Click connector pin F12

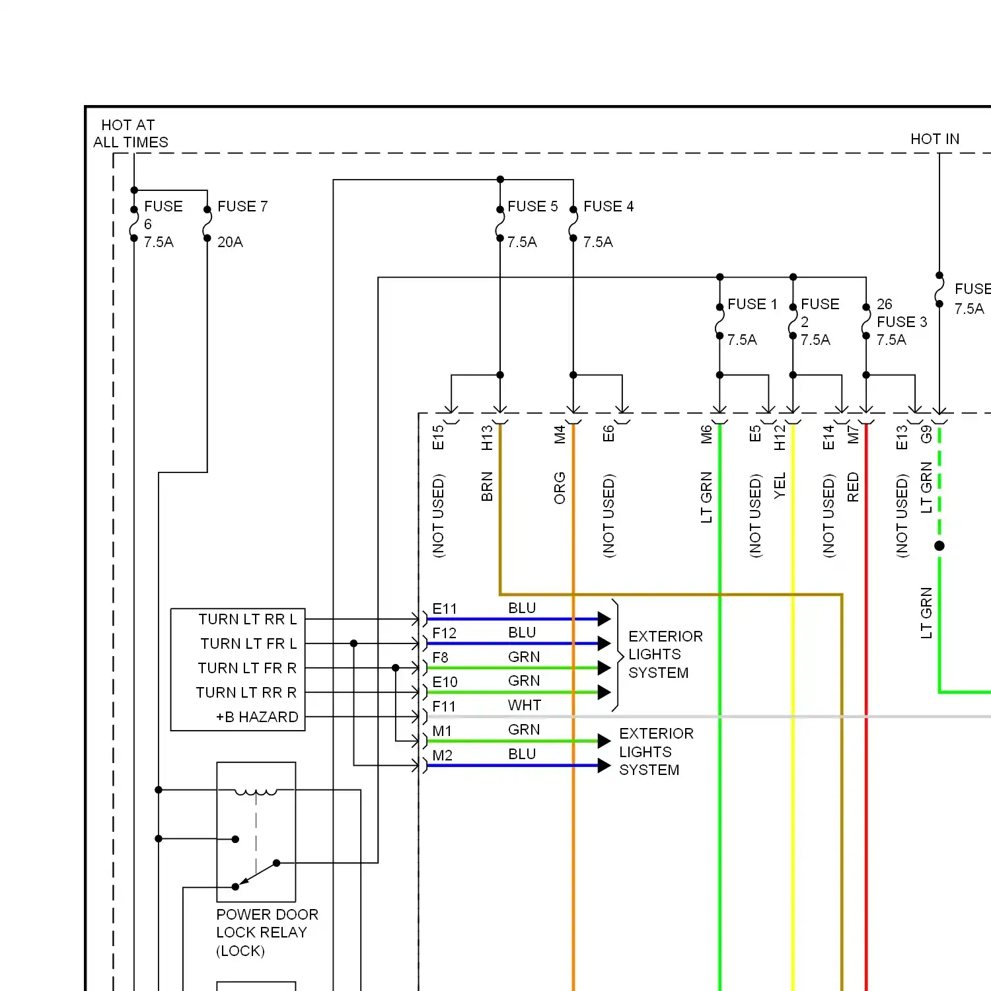pos(444,633)
